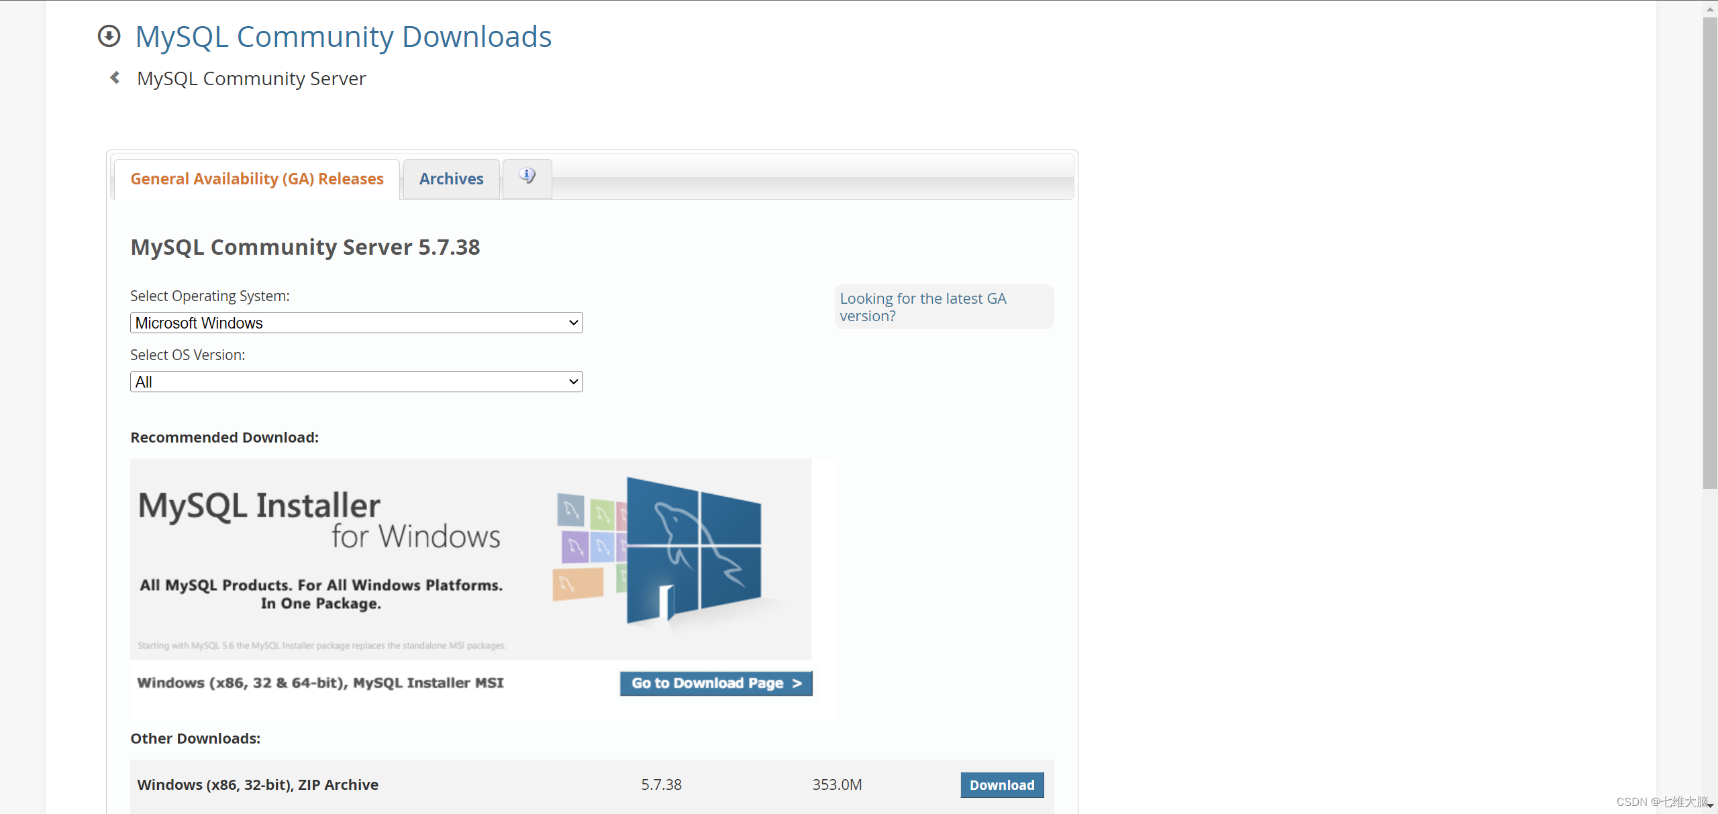Click the MySQL Installer MSI description text

pyautogui.click(x=320, y=683)
